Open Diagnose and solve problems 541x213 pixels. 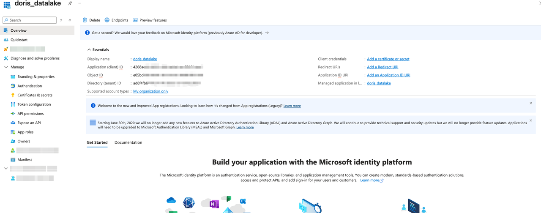pos(35,58)
